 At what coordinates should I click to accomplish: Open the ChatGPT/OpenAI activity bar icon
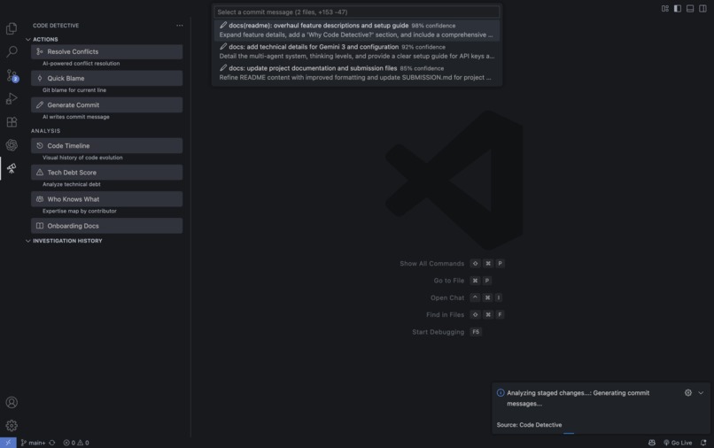pos(12,145)
